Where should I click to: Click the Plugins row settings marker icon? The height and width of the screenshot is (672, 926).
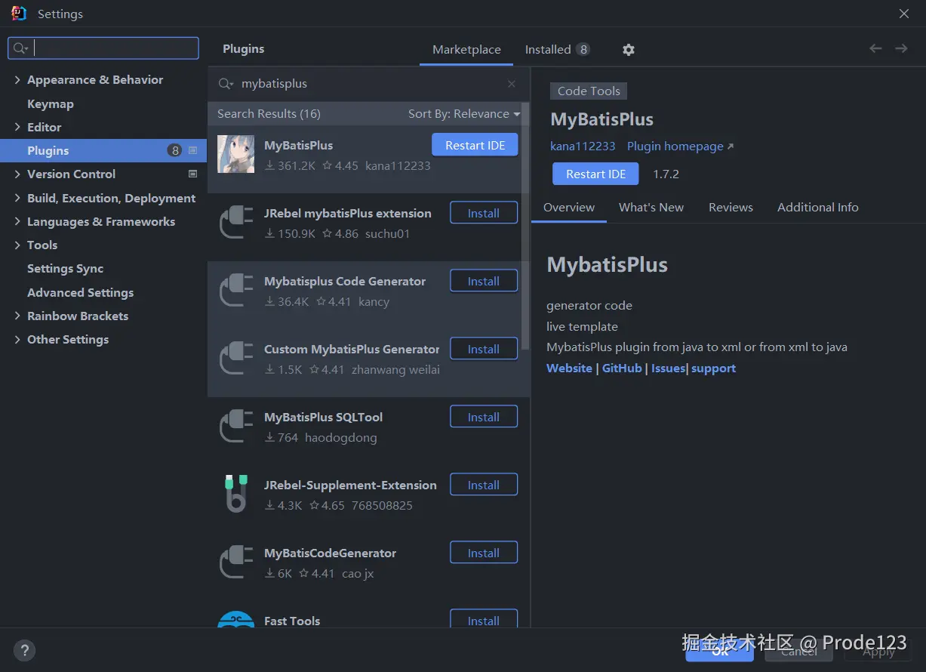192,150
